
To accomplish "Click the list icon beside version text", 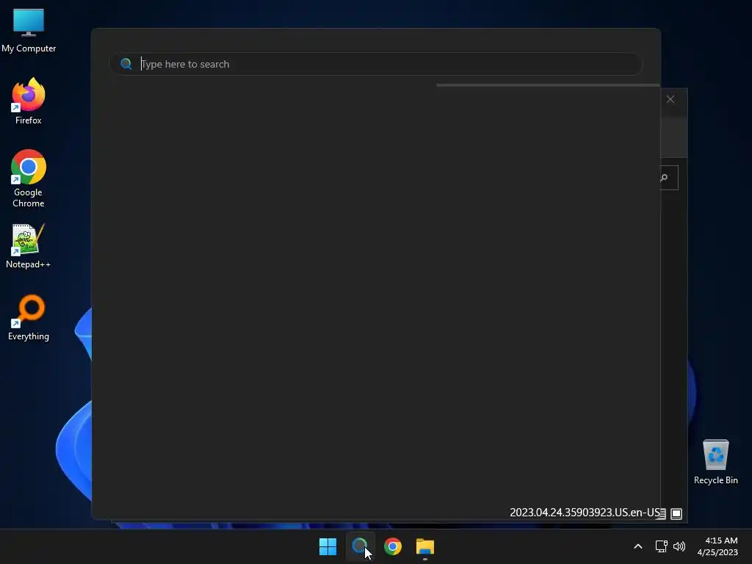I will [x=662, y=513].
